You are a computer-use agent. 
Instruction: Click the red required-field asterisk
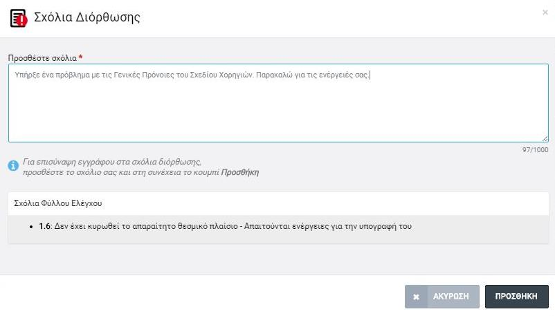pyautogui.click(x=81, y=57)
